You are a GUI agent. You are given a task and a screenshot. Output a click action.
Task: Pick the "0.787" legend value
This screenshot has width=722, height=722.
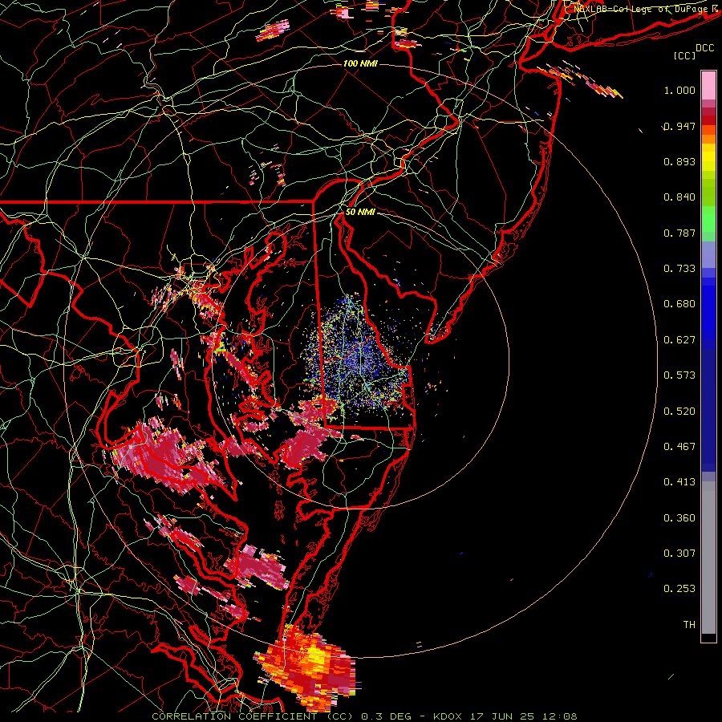pyautogui.click(x=679, y=233)
